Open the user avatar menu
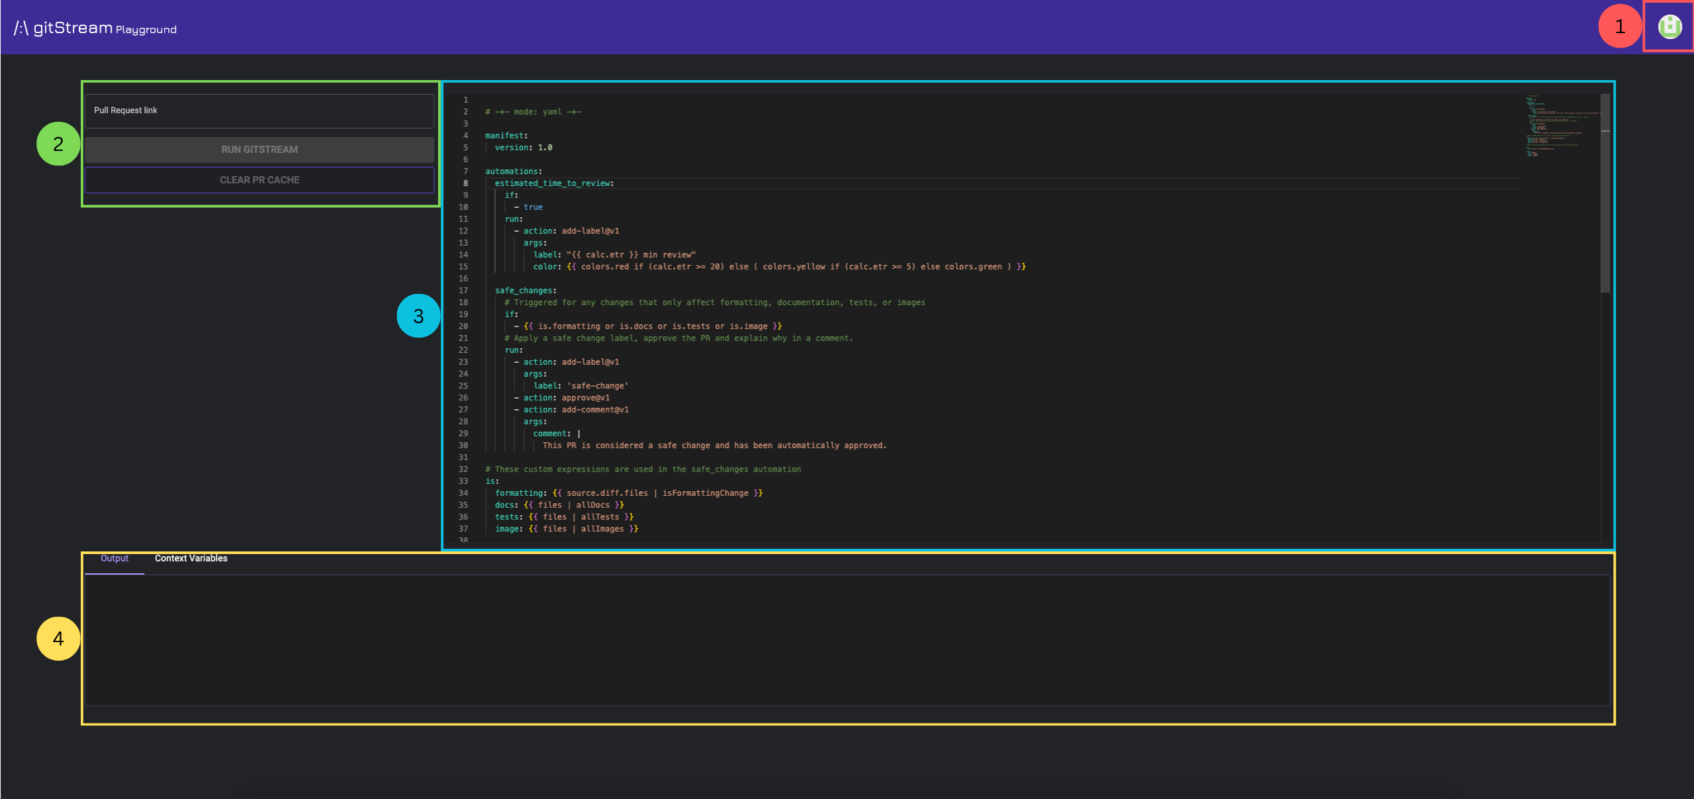1694x799 pixels. tap(1669, 26)
